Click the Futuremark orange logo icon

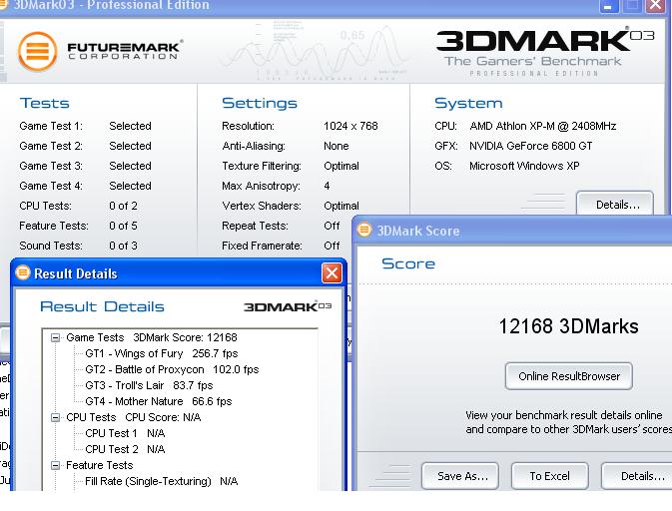38,52
